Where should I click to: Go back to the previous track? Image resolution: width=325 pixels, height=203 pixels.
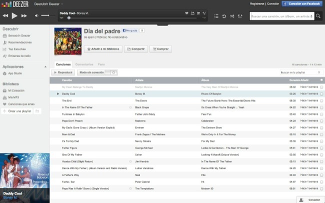point(5,16)
